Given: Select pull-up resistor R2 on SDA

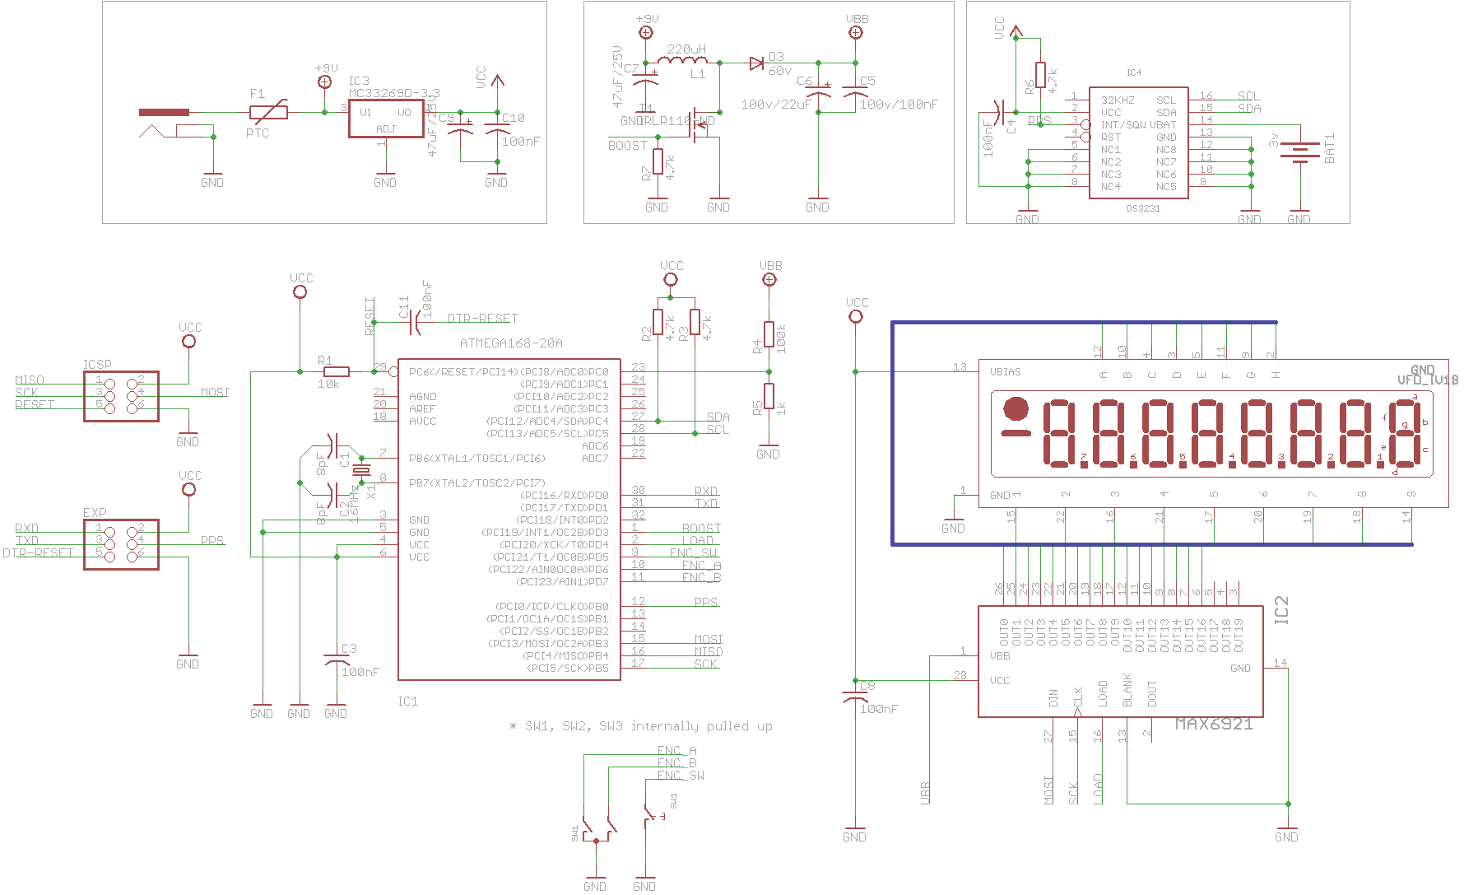Looking at the screenshot, I should coord(658,323).
